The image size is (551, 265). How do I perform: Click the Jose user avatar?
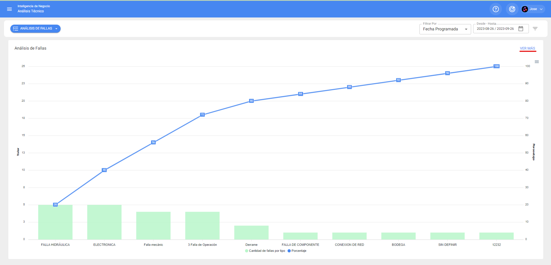(525, 9)
